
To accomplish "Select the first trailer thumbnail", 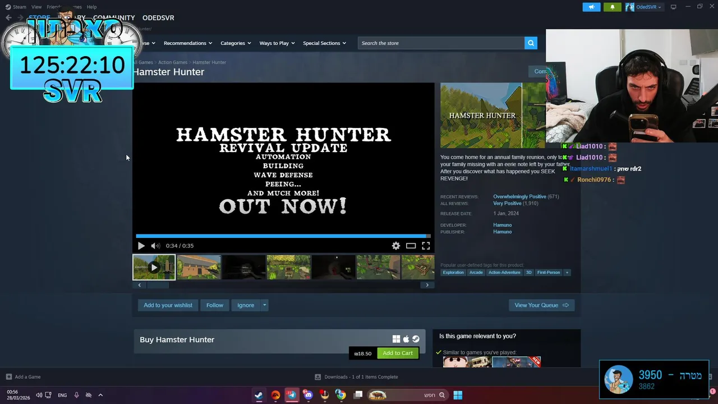I will (x=154, y=267).
